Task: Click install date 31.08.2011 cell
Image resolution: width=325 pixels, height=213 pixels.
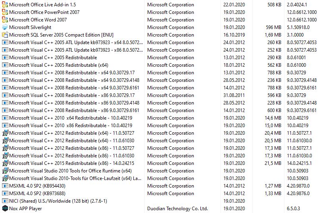Action: pos(234,95)
